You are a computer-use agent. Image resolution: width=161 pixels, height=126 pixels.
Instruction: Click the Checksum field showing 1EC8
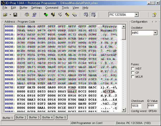[136, 106]
